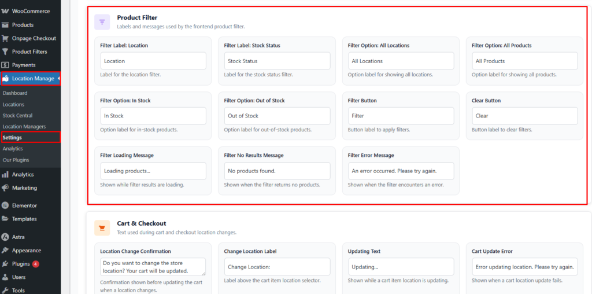Click the Clear Button label input
The height and width of the screenshot is (294, 592).
(524, 116)
